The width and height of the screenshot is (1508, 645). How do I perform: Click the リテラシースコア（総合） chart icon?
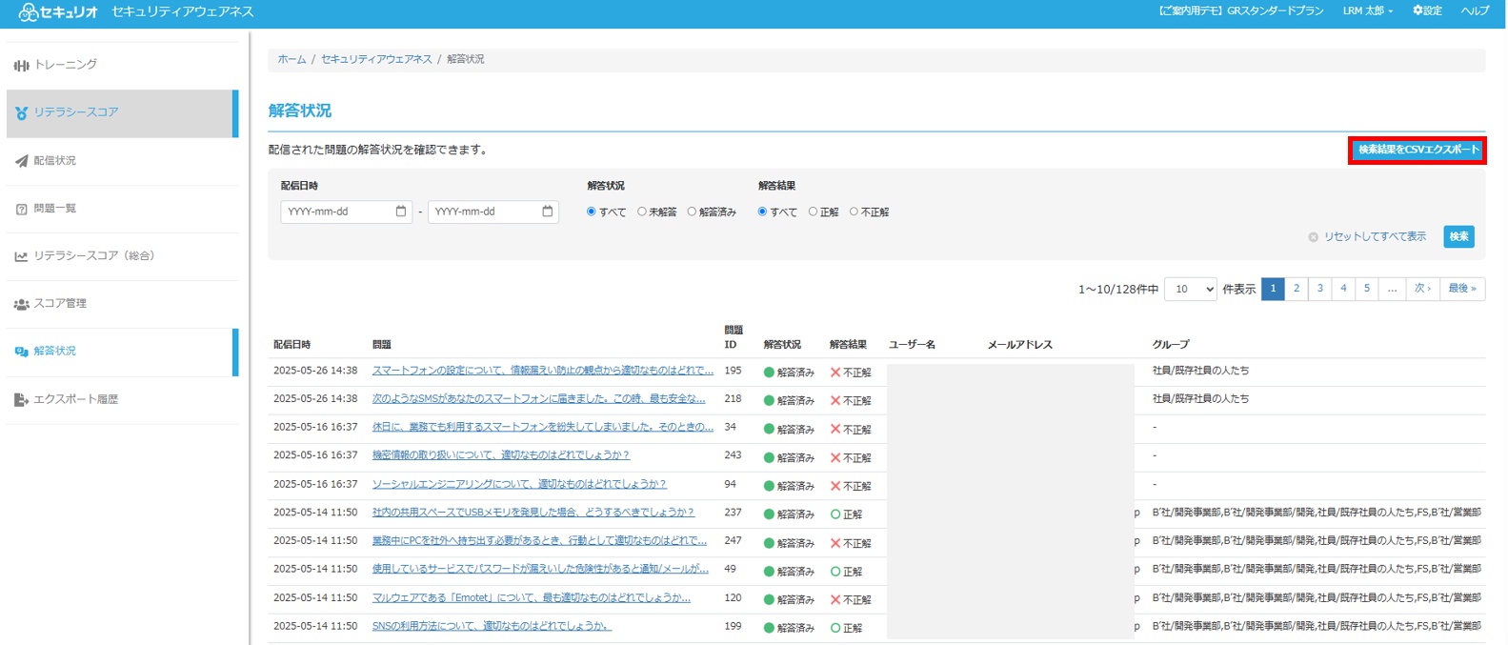pyautogui.click(x=21, y=256)
